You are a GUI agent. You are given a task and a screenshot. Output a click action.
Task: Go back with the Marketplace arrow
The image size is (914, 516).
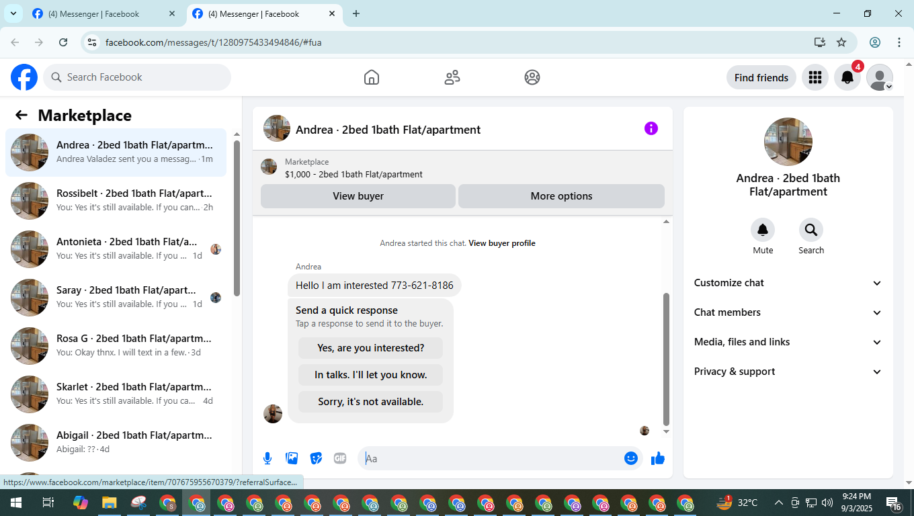pos(22,115)
